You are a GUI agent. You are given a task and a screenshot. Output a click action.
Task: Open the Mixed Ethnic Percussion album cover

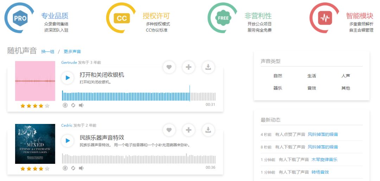pyautogui.click(x=35, y=144)
